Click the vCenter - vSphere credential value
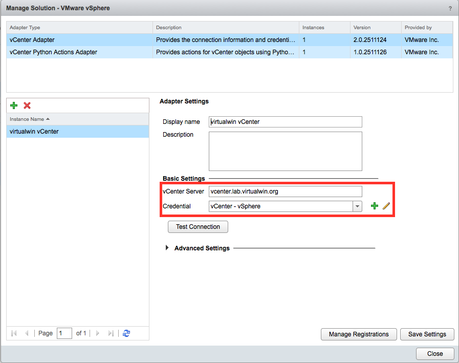 (281, 206)
